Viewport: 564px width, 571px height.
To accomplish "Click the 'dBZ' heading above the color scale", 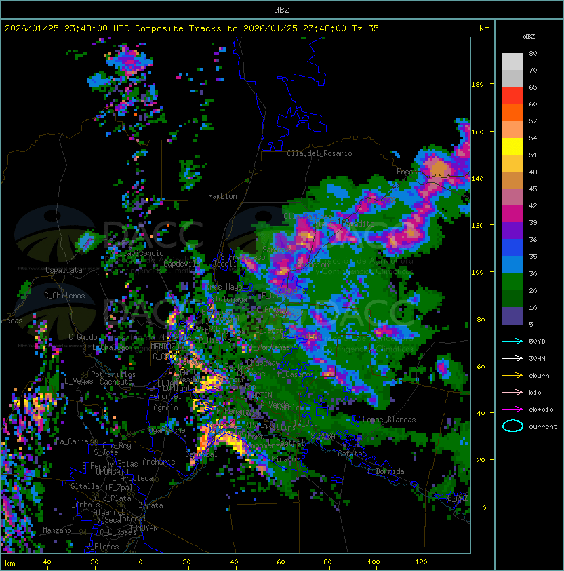I will click(x=529, y=37).
